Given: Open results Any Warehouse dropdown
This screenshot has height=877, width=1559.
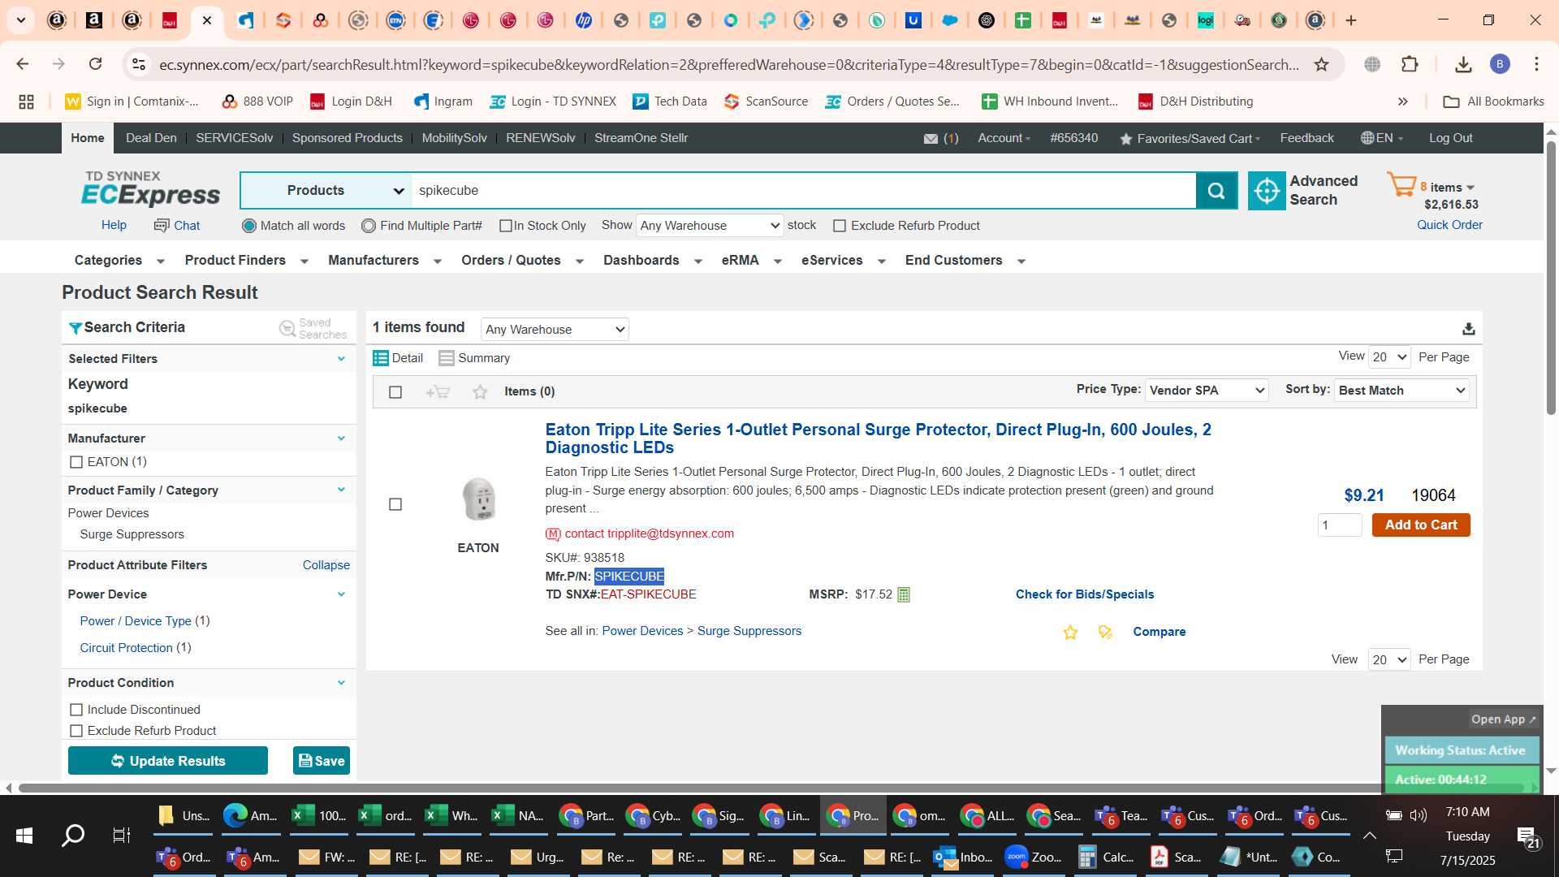Looking at the screenshot, I should (x=555, y=330).
